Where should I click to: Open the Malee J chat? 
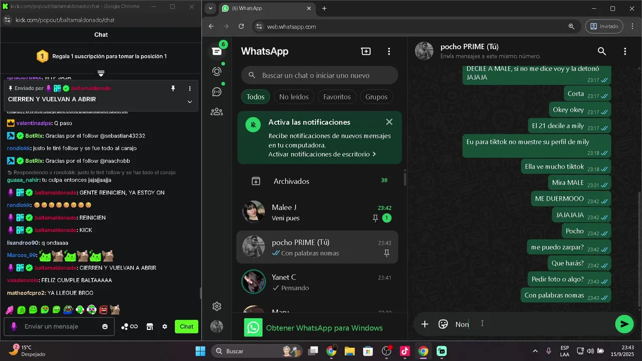[x=317, y=212]
